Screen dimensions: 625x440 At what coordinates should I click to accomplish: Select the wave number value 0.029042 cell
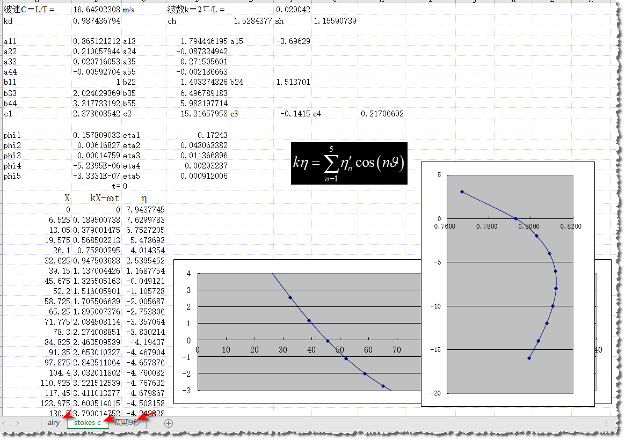click(293, 10)
